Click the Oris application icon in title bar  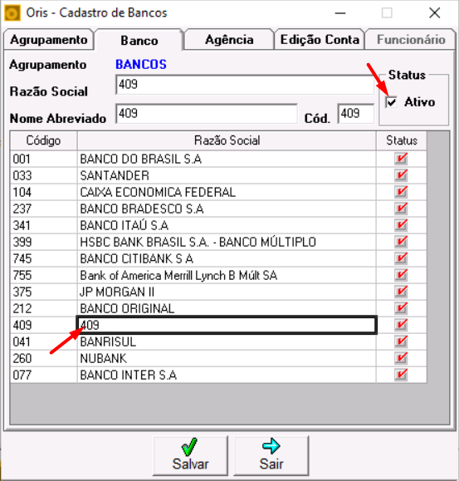coord(12,13)
